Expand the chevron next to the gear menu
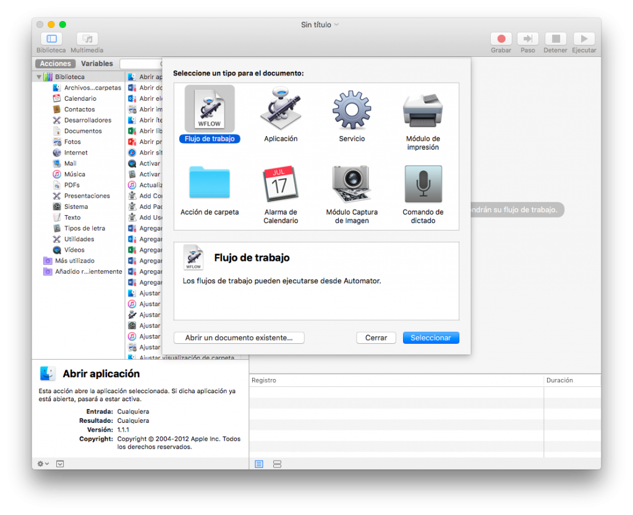 60,463
